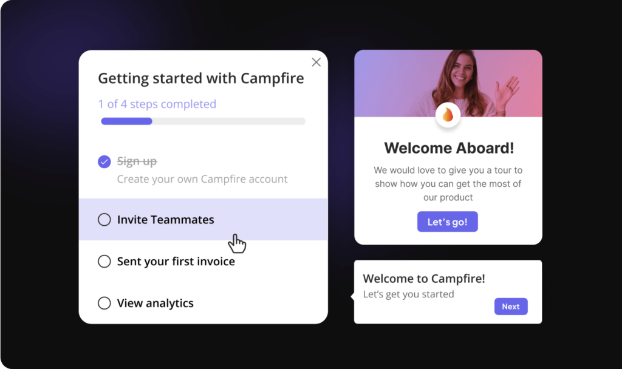Viewport: 622px width, 369px height.
Task: Click the Let's go! button
Action: point(448,222)
